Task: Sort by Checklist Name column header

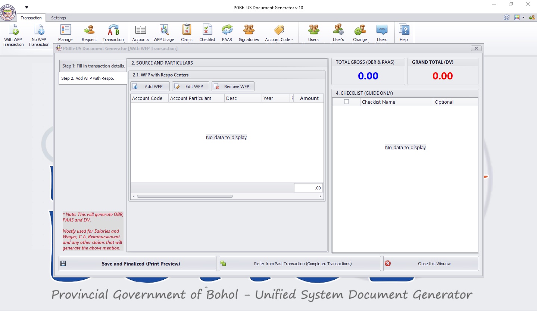Action: 397,102
